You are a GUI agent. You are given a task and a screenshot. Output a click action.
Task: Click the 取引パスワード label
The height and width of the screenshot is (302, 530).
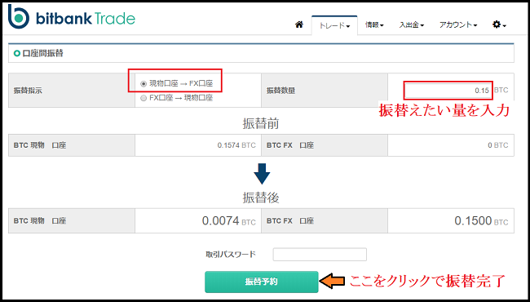coord(231,255)
